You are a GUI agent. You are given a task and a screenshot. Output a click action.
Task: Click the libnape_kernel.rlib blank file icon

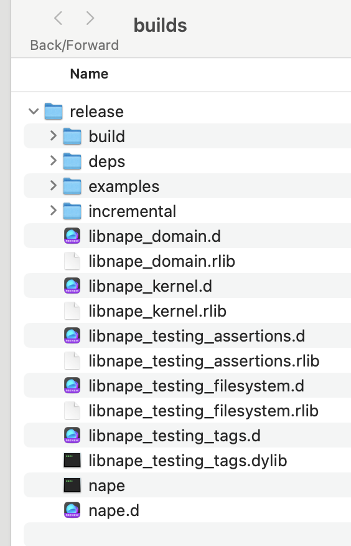(72, 311)
